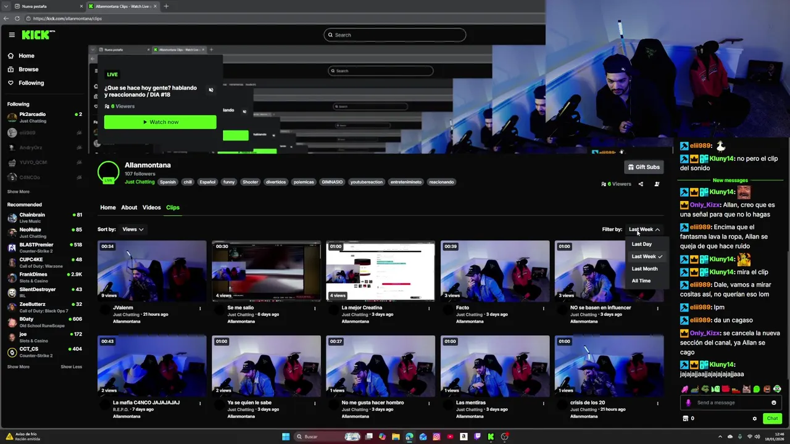Open Twitch from the taskbar
This screenshot has width=790, height=444.
477,437
